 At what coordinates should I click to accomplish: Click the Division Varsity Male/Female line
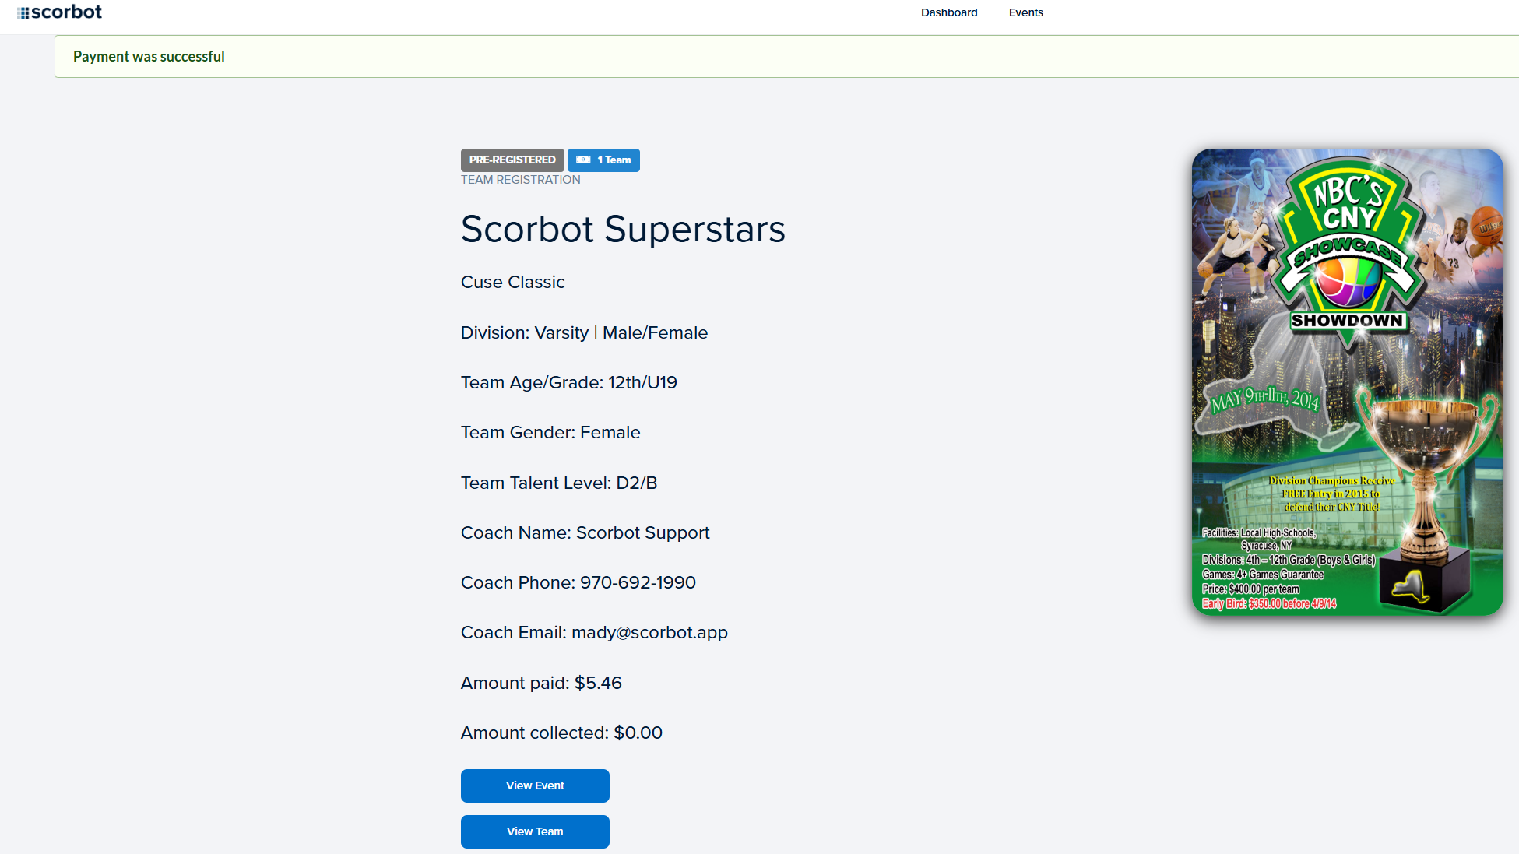click(x=584, y=333)
